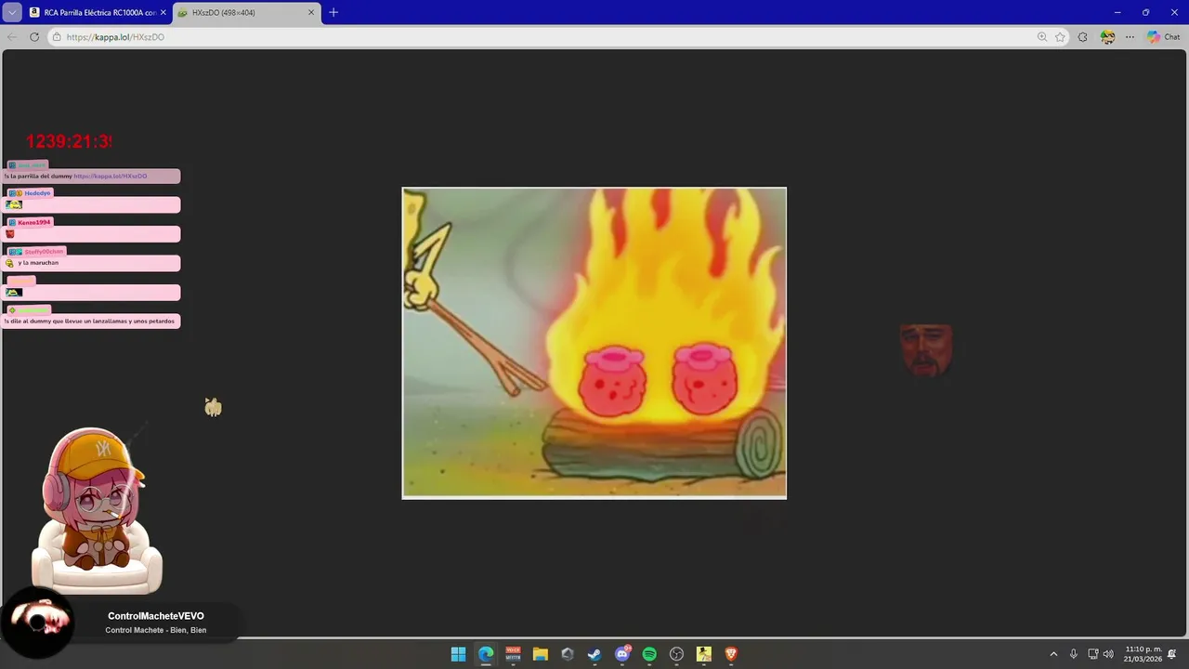
Task: Open the volume tray control
Action: pyautogui.click(x=1108, y=654)
